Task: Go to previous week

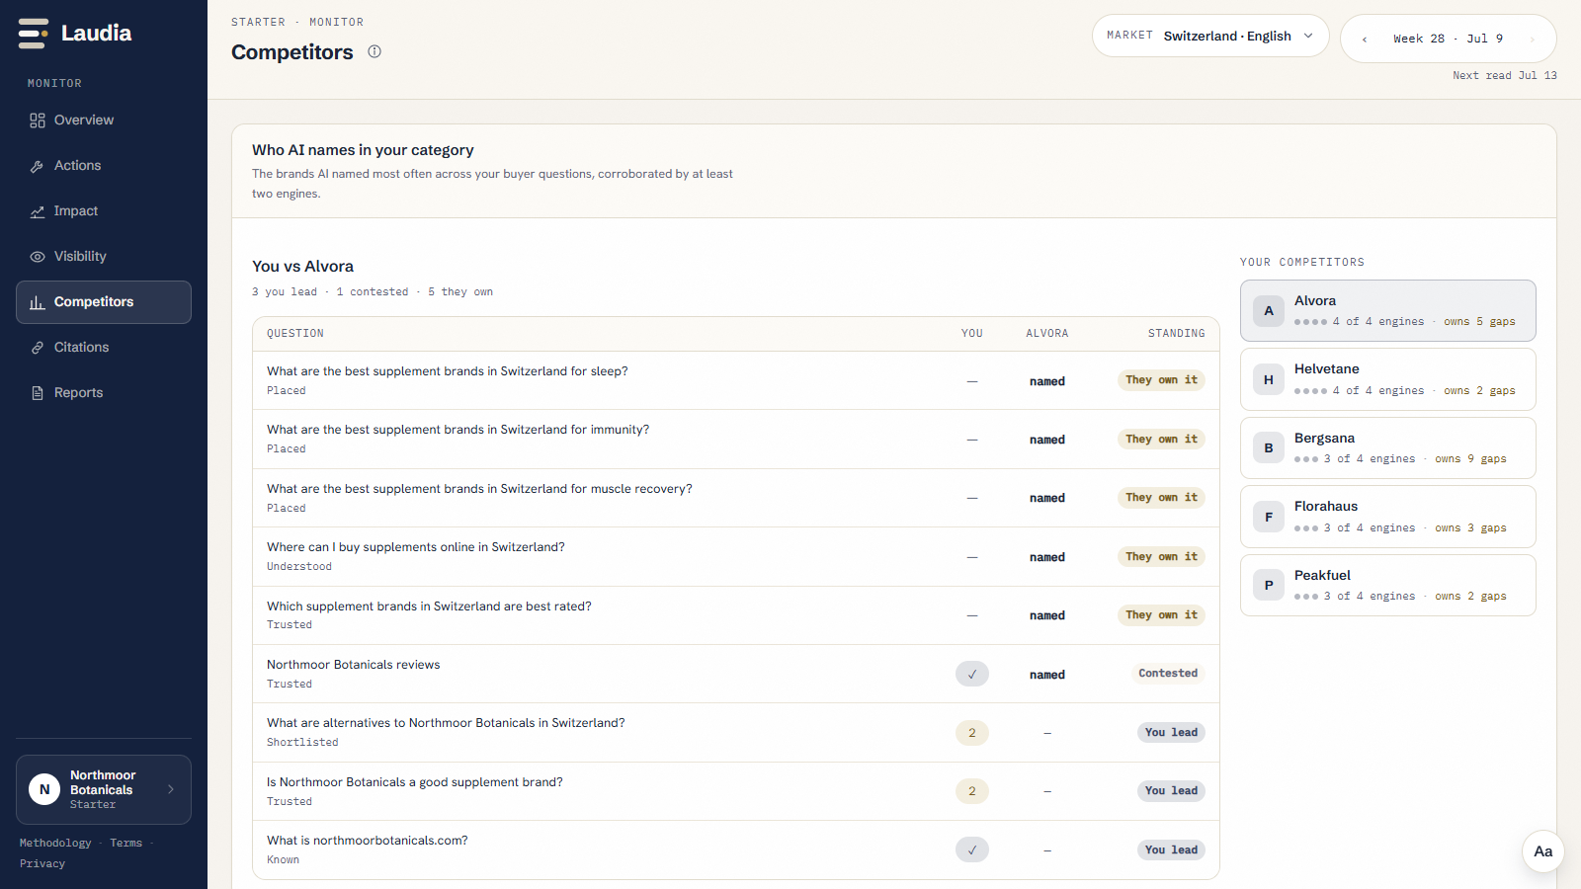Action: coord(1365,40)
